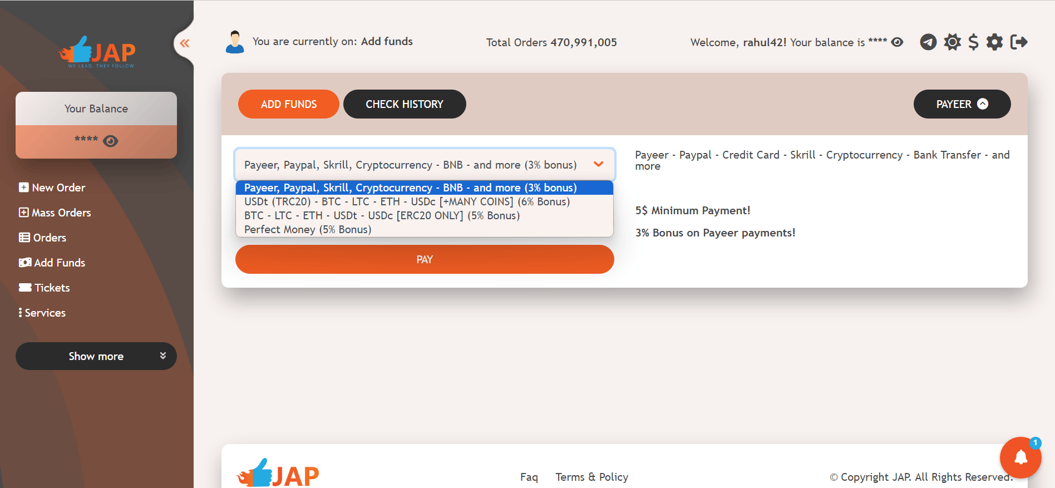Open the Telegram channel icon
Screen dimensions: 1055x488
[x=928, y=42]
